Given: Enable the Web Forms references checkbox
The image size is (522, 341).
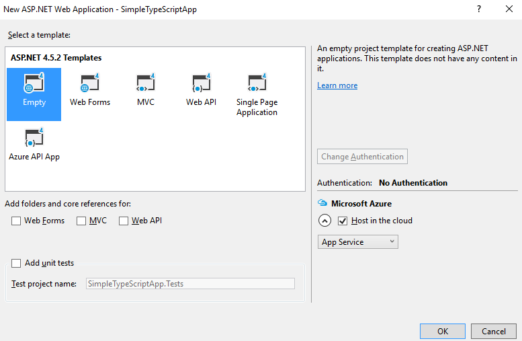Looking at the screenshot, I should pyautogui.click(x=16, y=221).
